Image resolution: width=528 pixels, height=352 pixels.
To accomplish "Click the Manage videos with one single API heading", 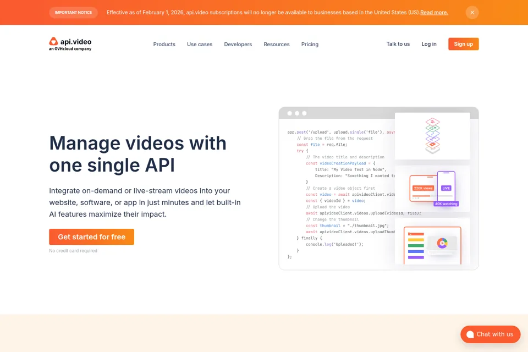I will click(x=137, y=154).
